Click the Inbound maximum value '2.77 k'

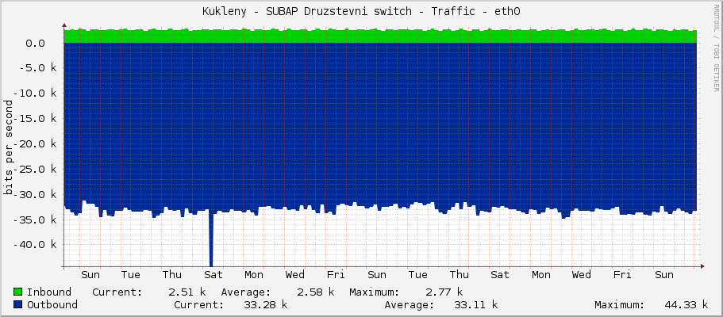pyautogui.click(x=444, y=292)
